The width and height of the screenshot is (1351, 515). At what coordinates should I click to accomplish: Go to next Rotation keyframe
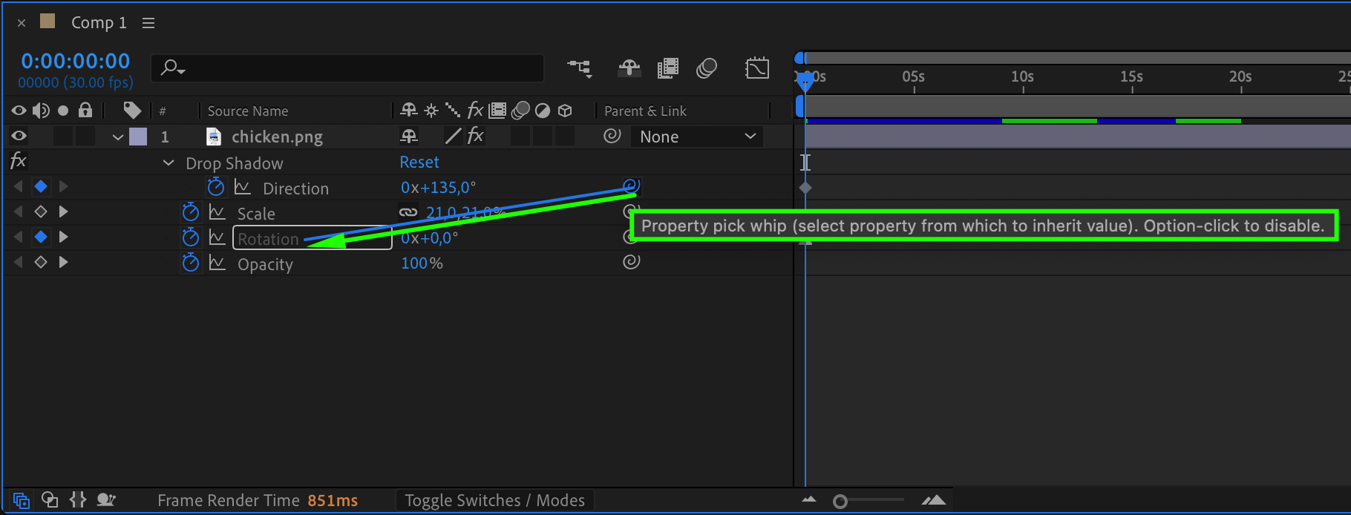click(x=63, y=237)
